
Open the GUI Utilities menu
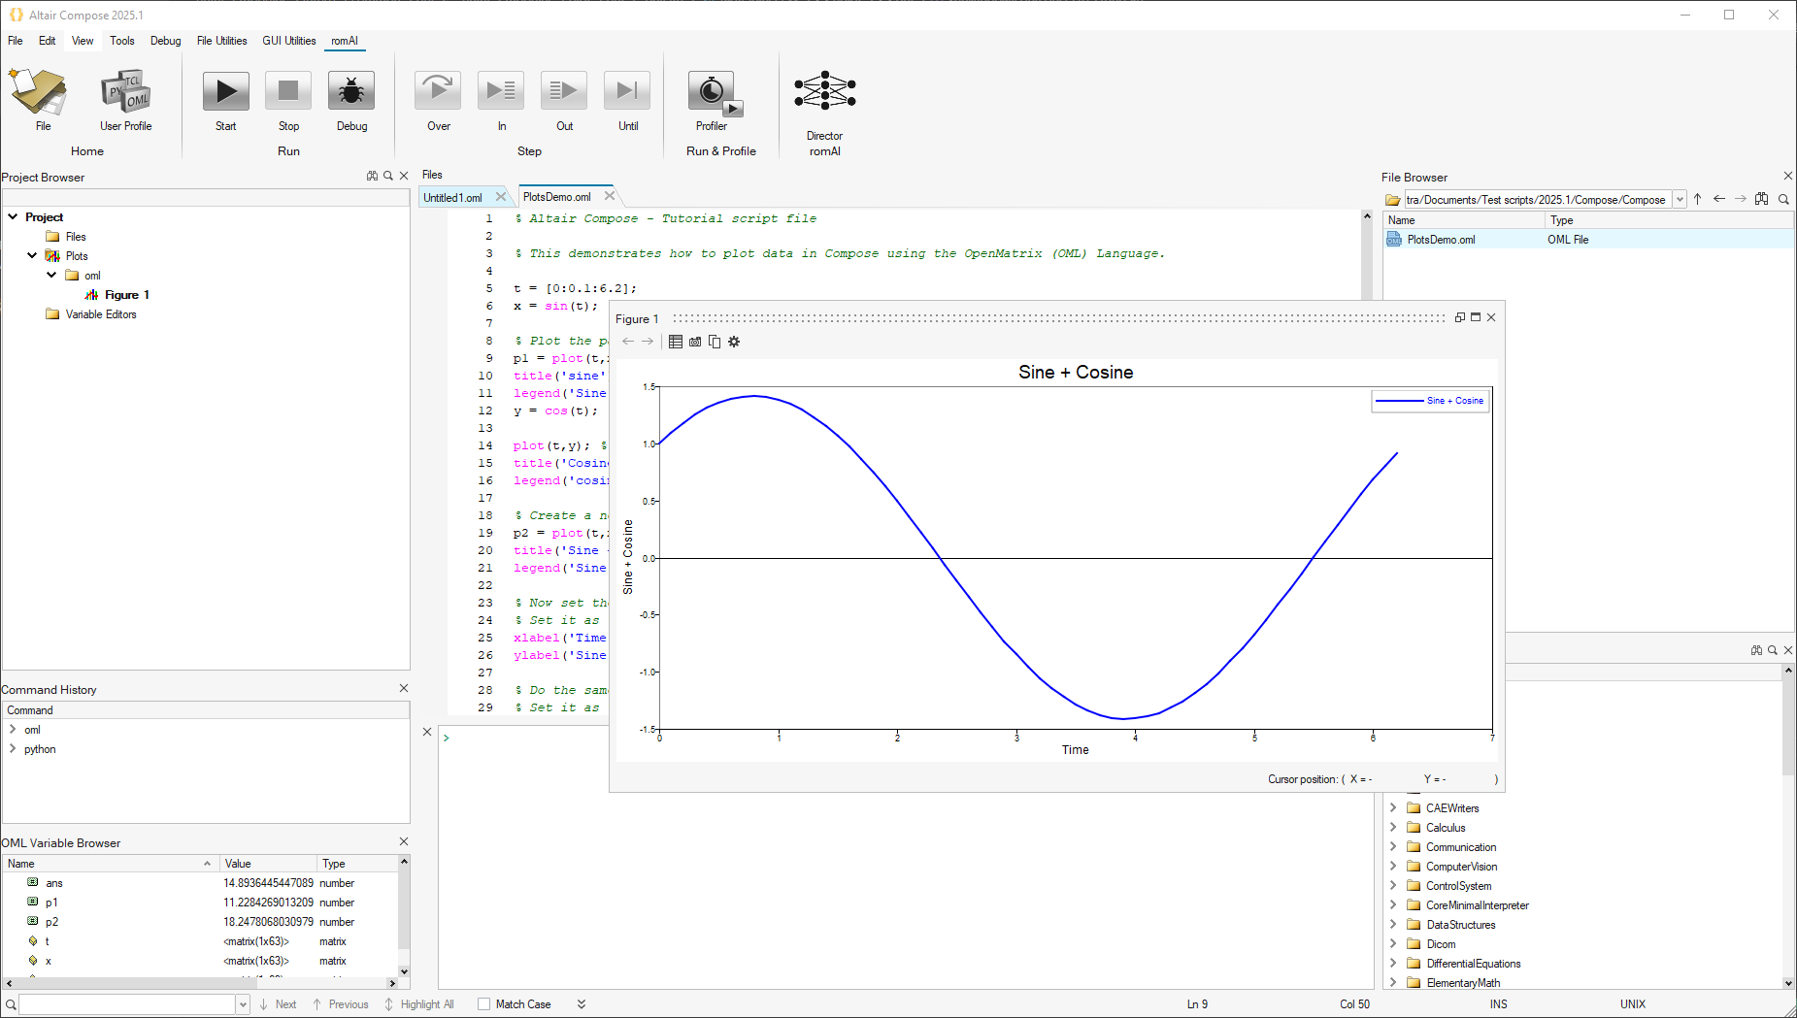point(289,41)
